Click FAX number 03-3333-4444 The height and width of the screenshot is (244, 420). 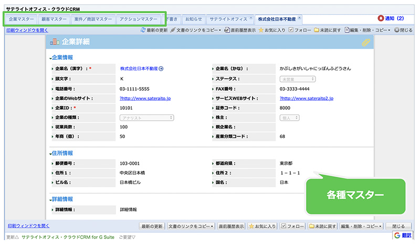[295, 89]
